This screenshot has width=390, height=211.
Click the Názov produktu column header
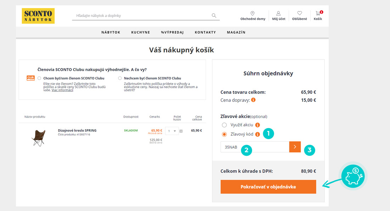pyautogui.click(x=35, y=117)
